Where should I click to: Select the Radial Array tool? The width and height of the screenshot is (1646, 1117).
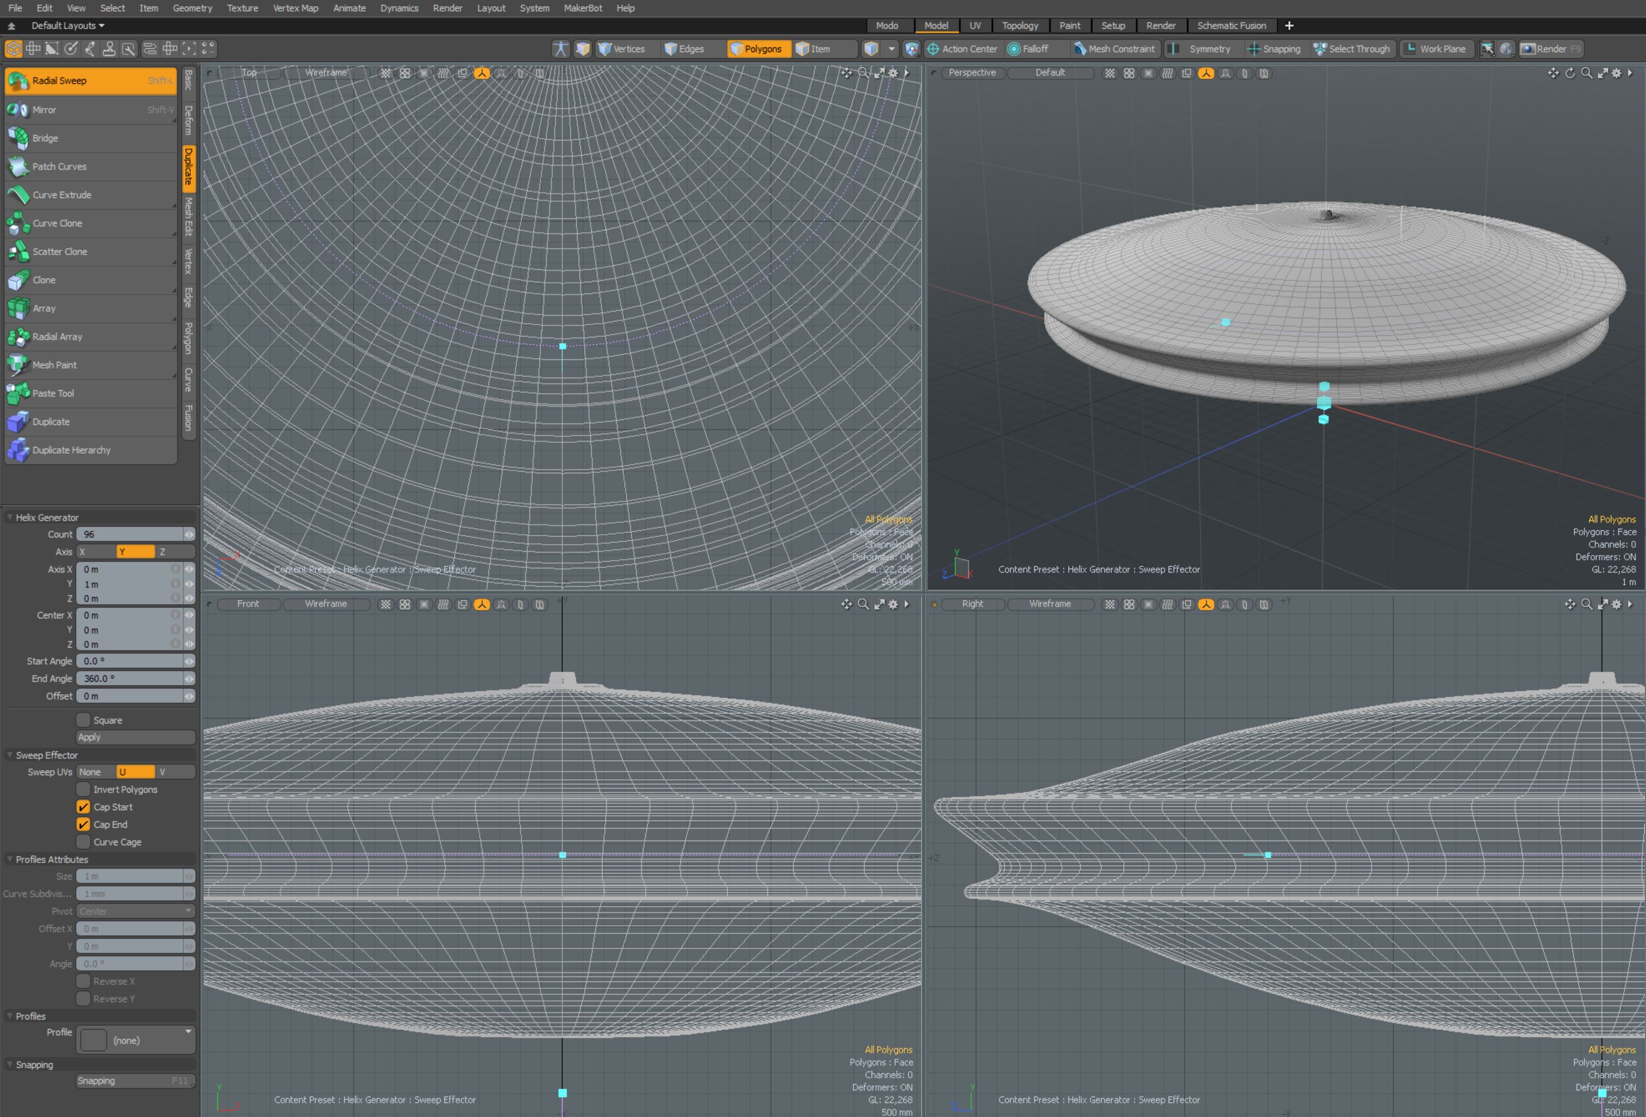coord(57,336)
